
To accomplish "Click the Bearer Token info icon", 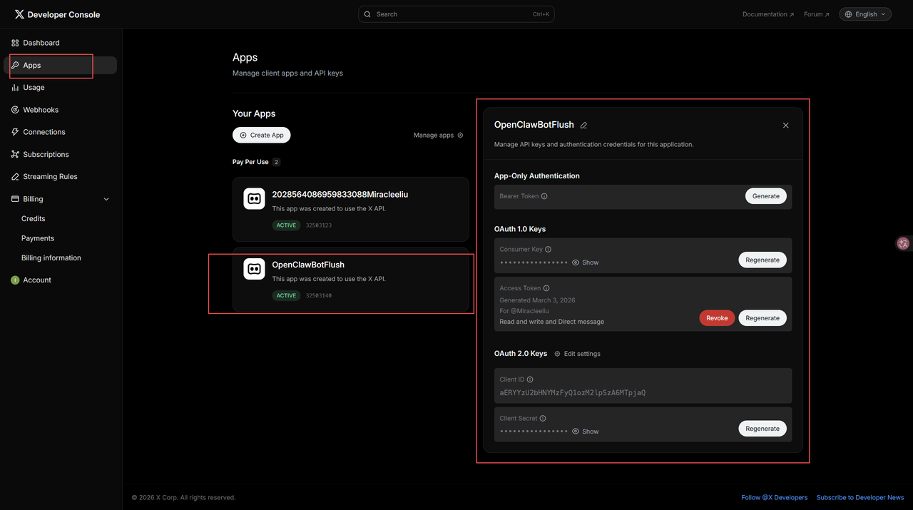I will coord(544,196).
